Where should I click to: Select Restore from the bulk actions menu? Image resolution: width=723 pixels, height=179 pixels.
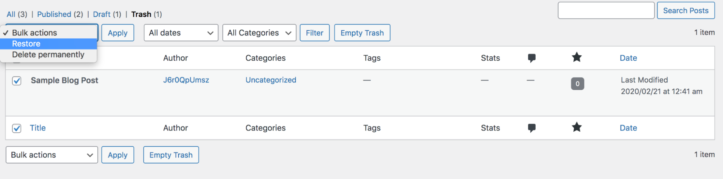pyautogui.click(x=26, y=44)
